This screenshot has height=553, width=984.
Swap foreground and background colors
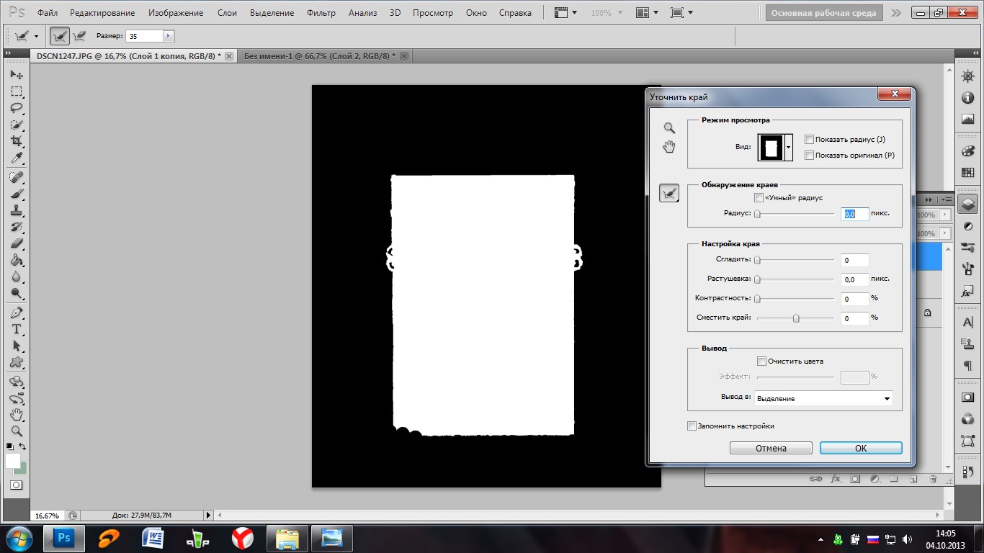click(23, 446)
